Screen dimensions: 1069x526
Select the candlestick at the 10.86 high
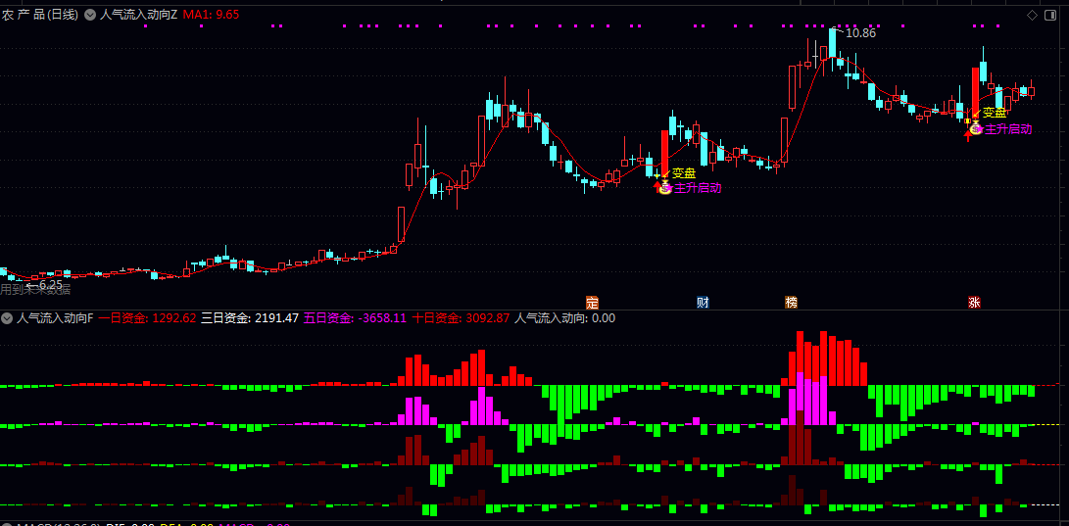[x=833, y=48]
